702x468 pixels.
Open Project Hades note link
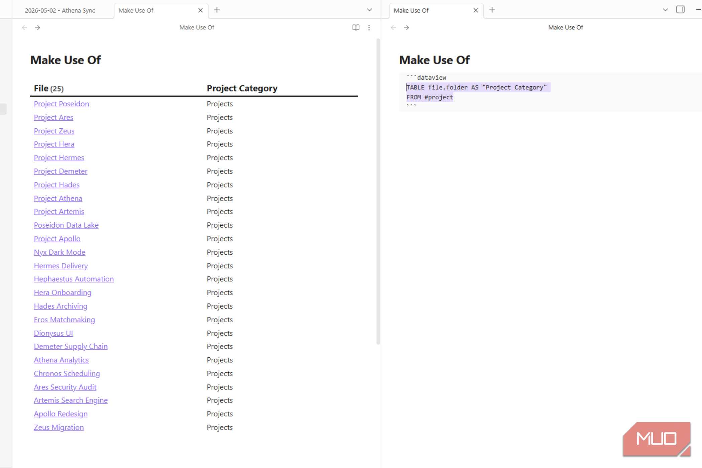[56, 185]
